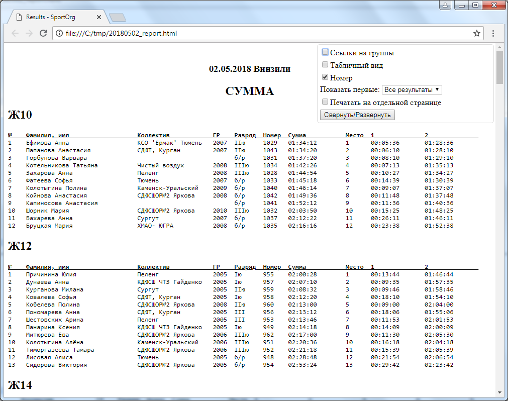Click team Чистый воздух

coord(161,165)
